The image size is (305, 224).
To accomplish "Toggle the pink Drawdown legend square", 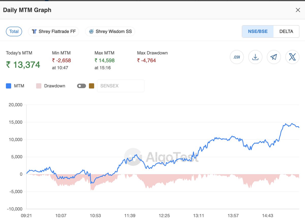I will 39,86.
